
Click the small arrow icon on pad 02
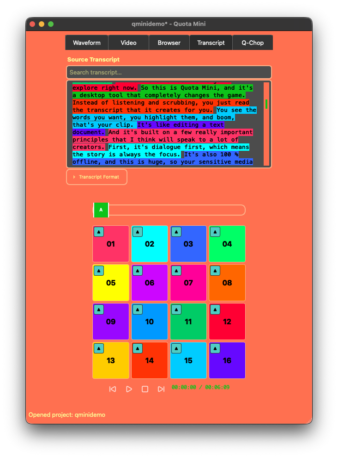click(138, 232)
